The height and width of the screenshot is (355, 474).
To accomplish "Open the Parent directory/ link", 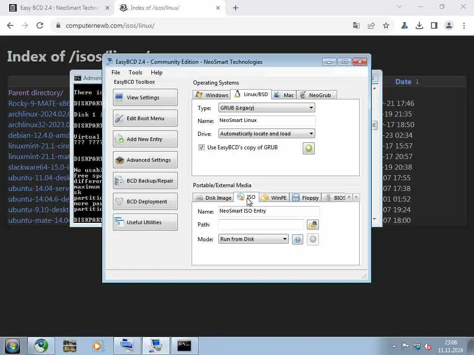I will pos(36,92).
